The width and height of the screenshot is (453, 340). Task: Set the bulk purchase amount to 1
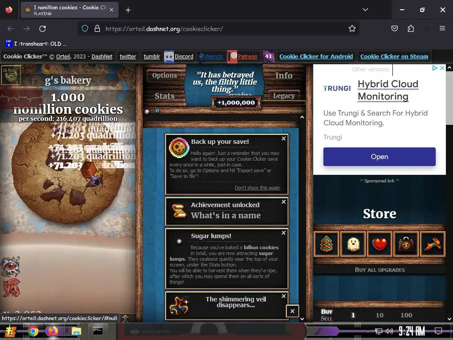pos(353,315)
